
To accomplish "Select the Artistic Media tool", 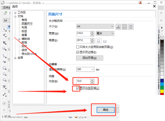I will coord(4,62).
